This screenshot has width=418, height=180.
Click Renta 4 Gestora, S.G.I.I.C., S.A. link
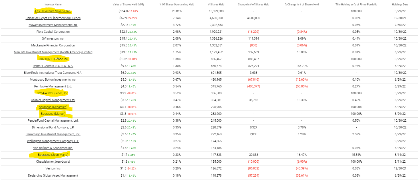pos(53,66)
